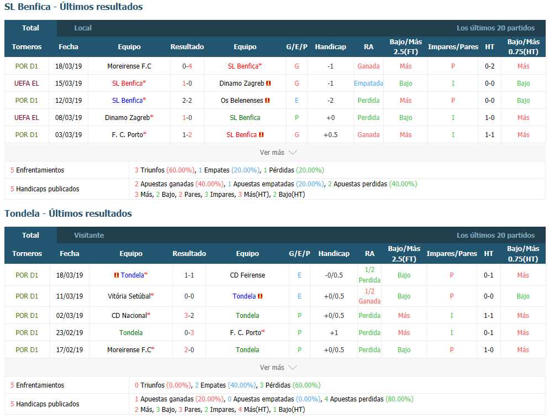Click date 02/03/19 in Tondela table
Viewport: 549px width, 418px height.
click(x=70, y=315)
